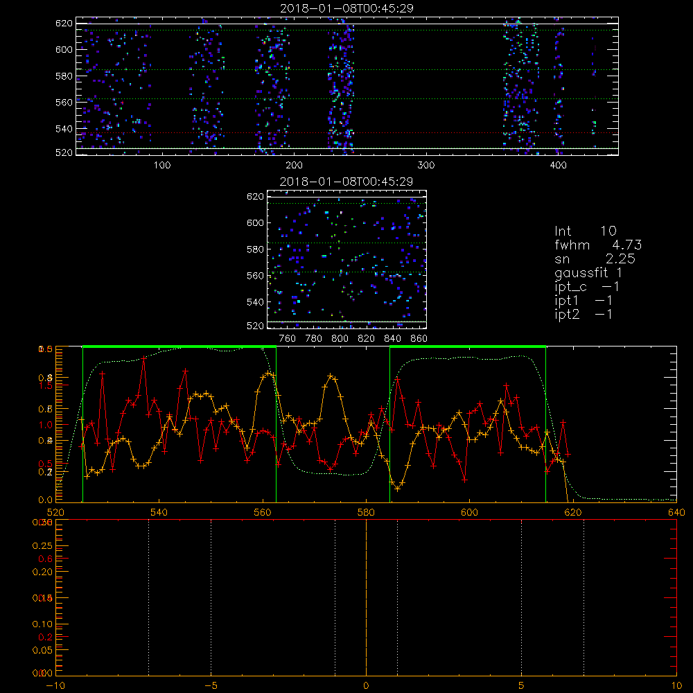
Task: Click y-axis label 580 of small zoomed plot
Action: coord(255,249)
